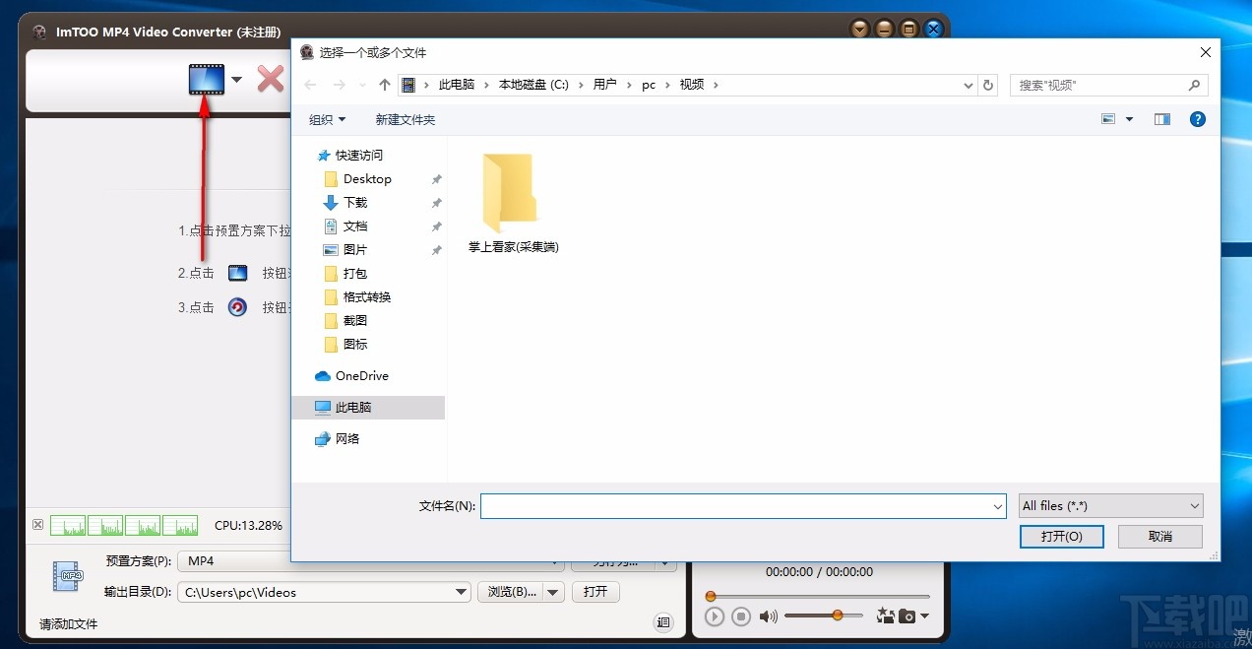Image resolution: width=1252 pixels, height=649 pixels.
Task: Expand the add-file dropdown arrow on the toolbar
Action: click(x=235, y=81)
